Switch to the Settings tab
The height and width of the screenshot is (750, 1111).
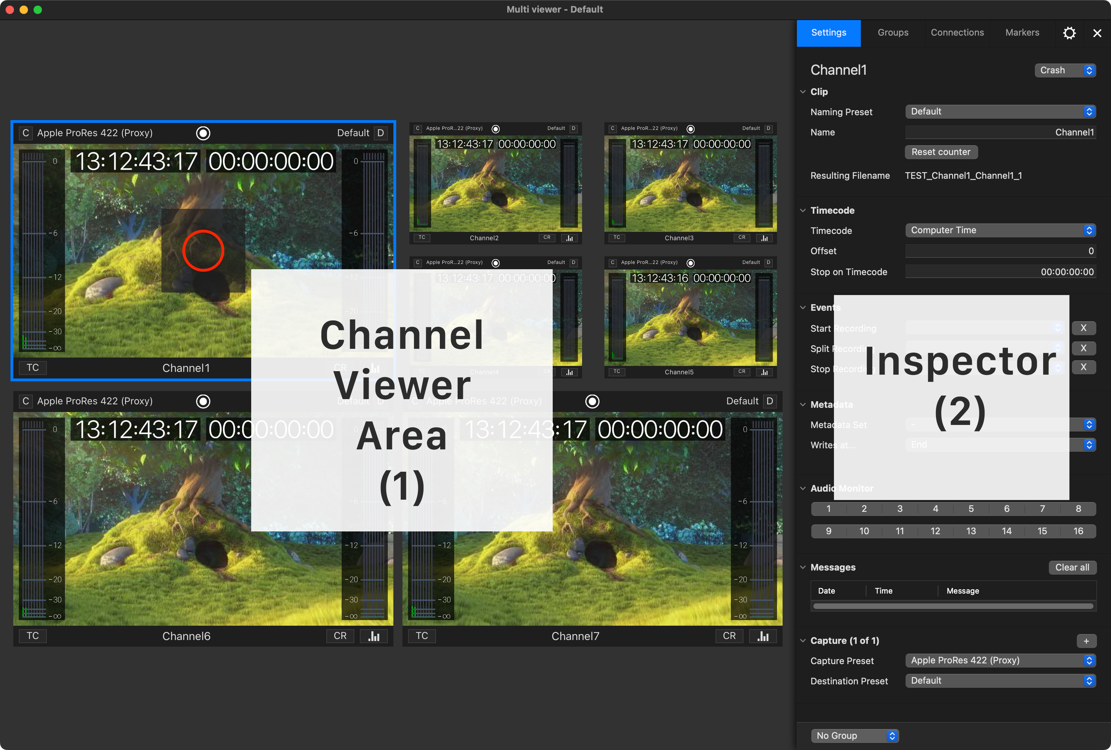[x=828, y=33]
